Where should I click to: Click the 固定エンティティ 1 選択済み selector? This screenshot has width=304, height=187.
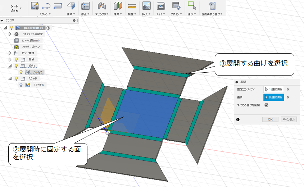pos(273,89)
